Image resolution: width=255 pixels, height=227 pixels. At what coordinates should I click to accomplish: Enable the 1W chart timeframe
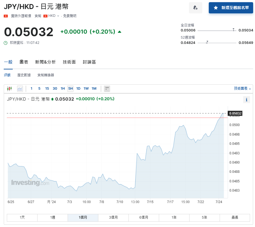click(86, 88)
